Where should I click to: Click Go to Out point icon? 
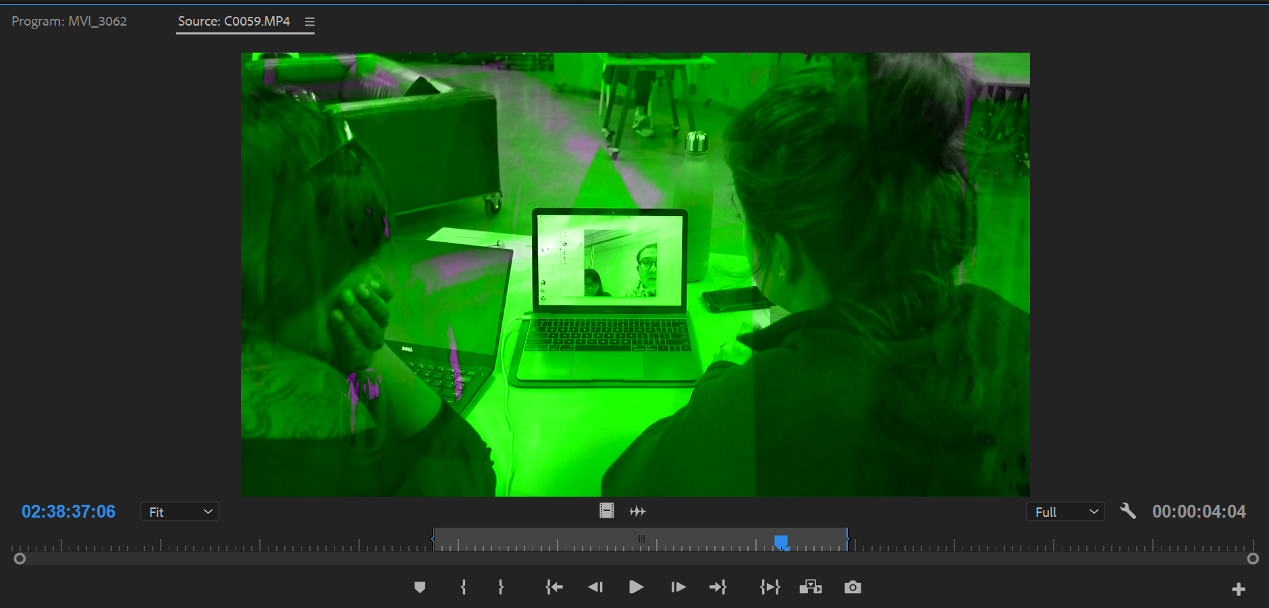(718, 586)
